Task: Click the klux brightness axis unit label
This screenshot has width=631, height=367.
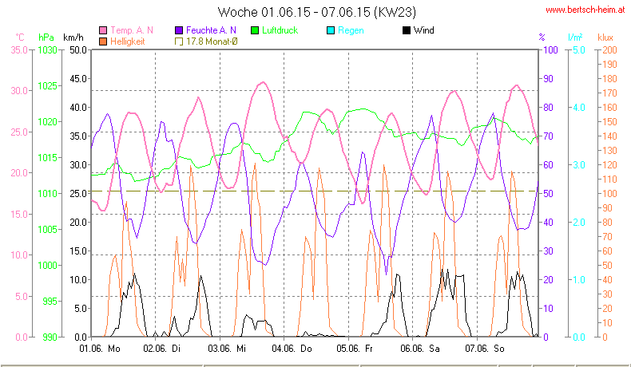Action: coord(605,37)
